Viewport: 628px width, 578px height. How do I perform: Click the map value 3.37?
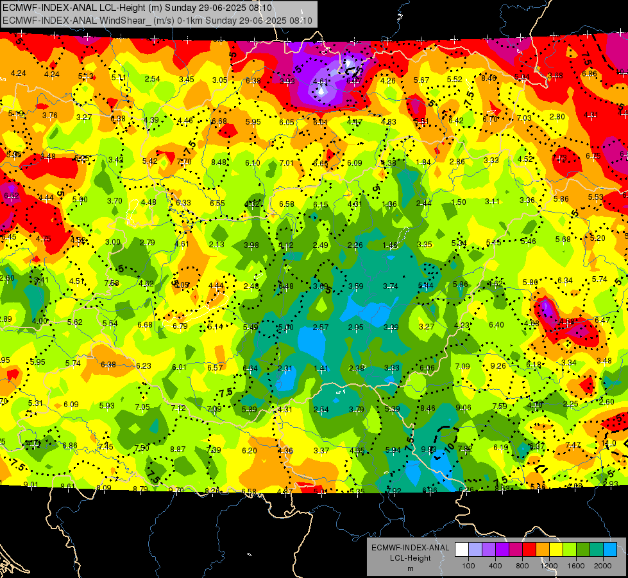[321, 450]
